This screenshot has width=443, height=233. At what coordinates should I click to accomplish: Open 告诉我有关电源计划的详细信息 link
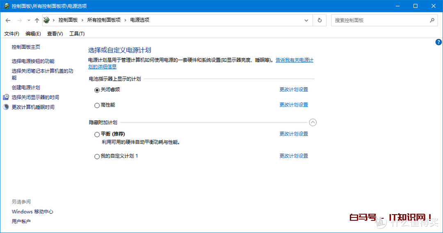[x=295, y=60]
